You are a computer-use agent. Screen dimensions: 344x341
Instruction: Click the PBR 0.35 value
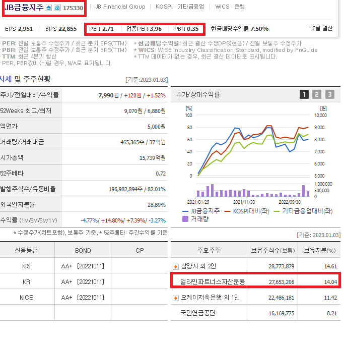186,29
